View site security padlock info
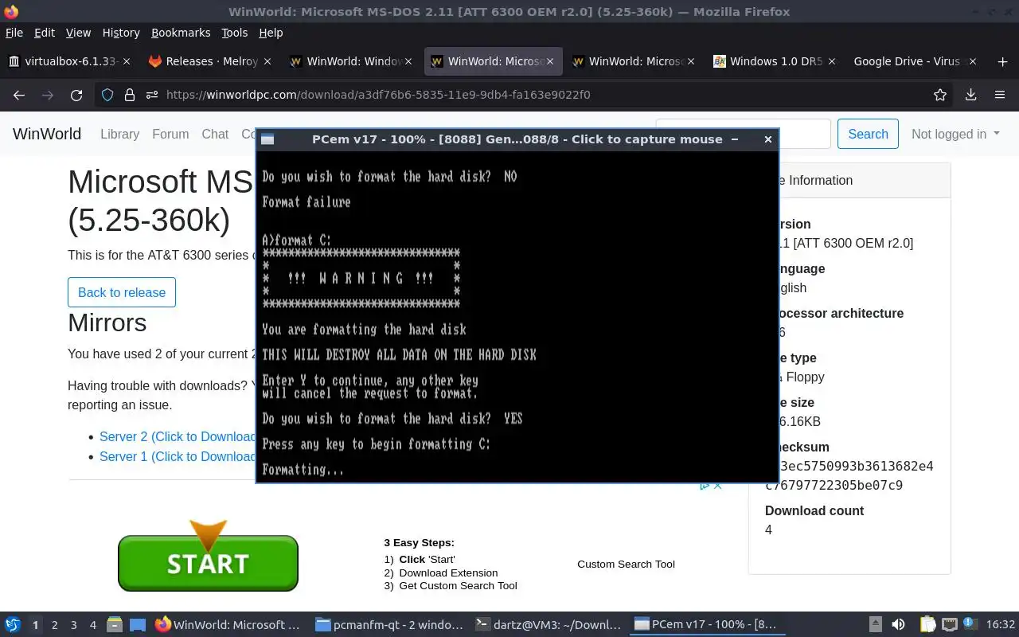 (130, 95)
